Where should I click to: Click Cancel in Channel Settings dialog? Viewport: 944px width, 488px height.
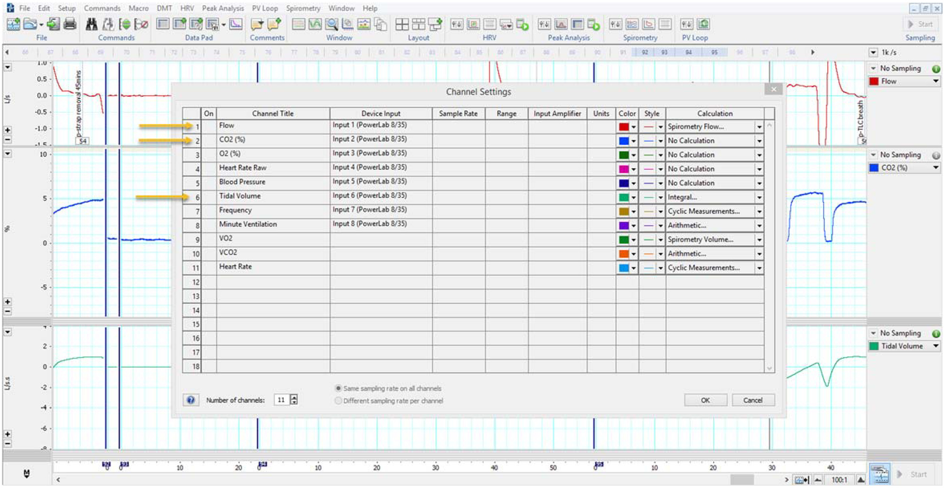point(753,400)
